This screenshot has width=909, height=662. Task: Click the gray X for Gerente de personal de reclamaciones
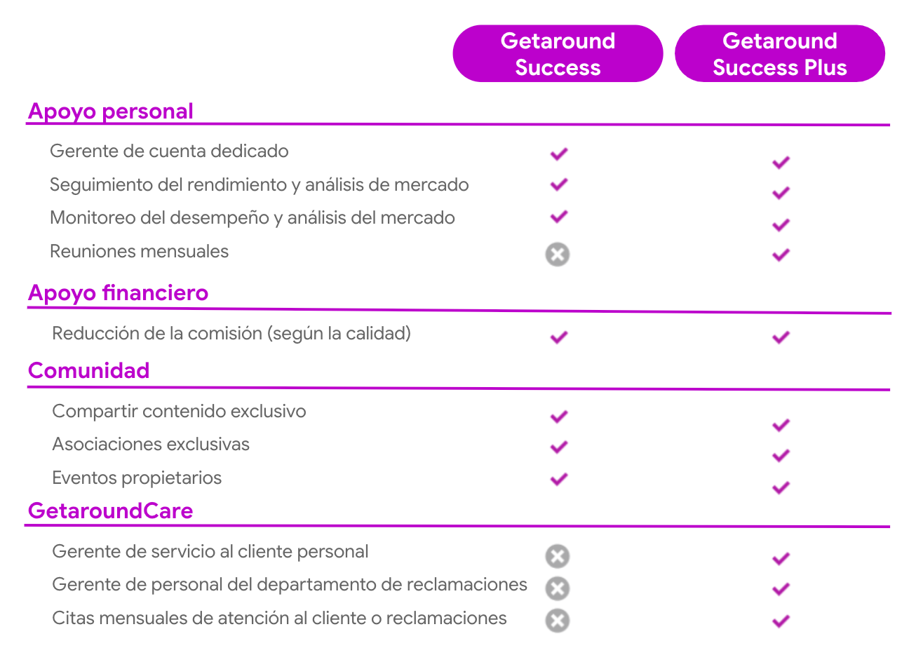pos(558,588)
